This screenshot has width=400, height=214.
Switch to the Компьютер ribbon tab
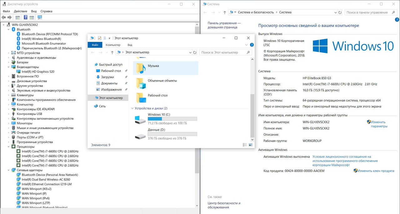click(113, 45)
